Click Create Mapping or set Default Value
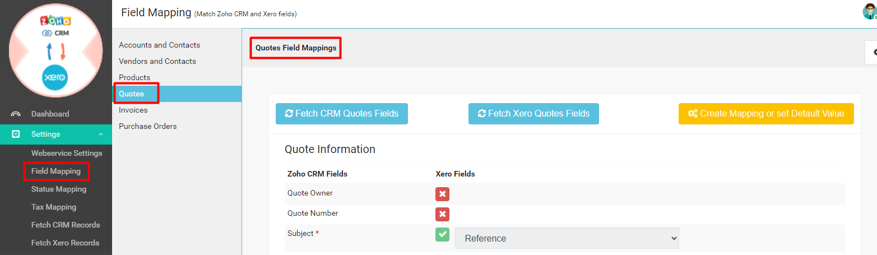The height and width of the screenshot is (255, 877). coord(766,113)
